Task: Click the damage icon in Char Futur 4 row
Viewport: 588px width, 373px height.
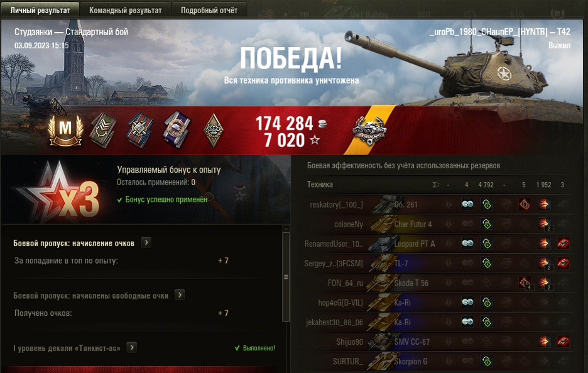Action: (544, 224)
